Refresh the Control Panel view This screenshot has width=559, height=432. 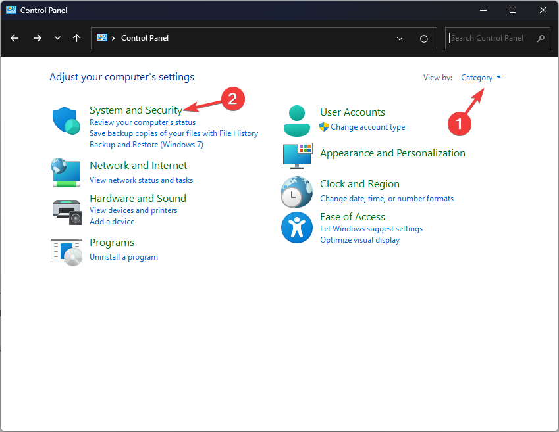pyautogui.click(x=424, y=38)
